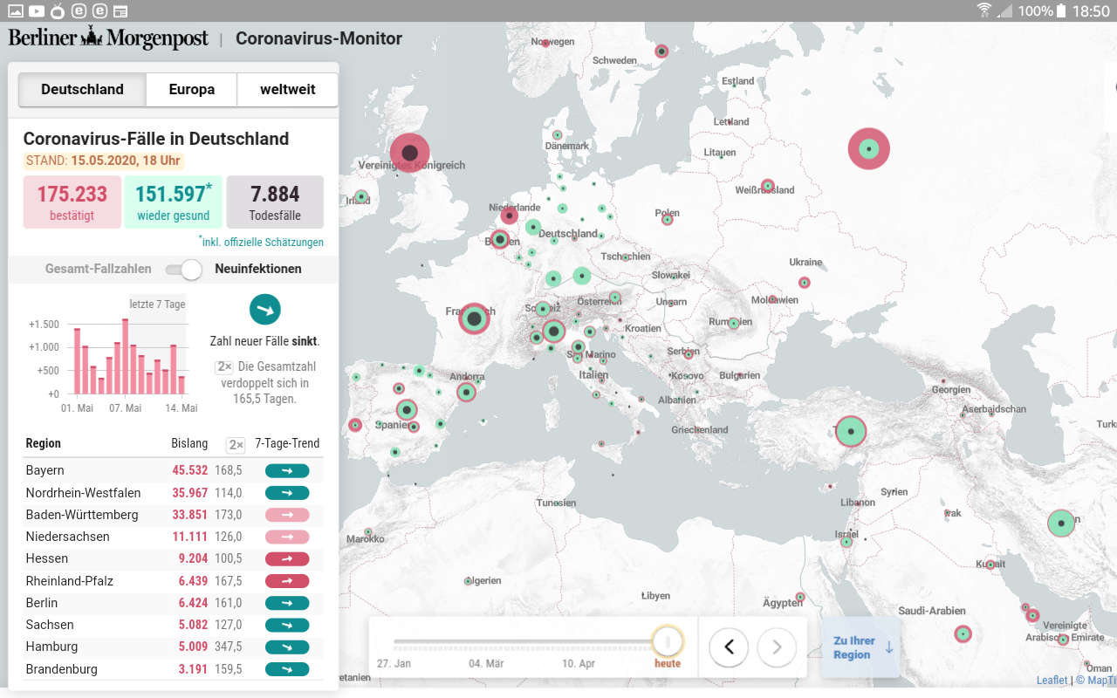1117x698 pixels.
Task: Click Hamburg's trend arrow pill
Action: coord(287,647)
